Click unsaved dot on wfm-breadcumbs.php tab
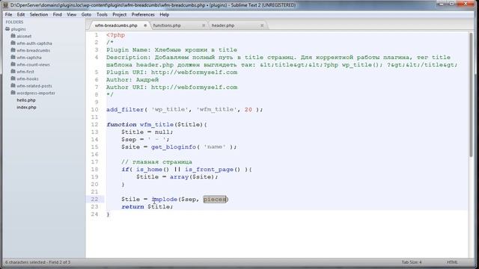 tap(145, 25)
